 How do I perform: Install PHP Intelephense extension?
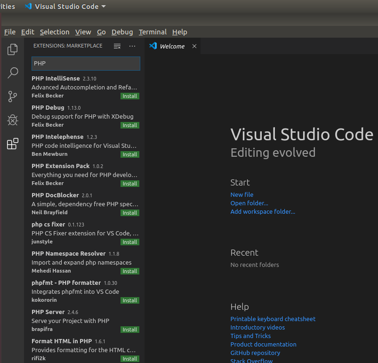(130, 154)
